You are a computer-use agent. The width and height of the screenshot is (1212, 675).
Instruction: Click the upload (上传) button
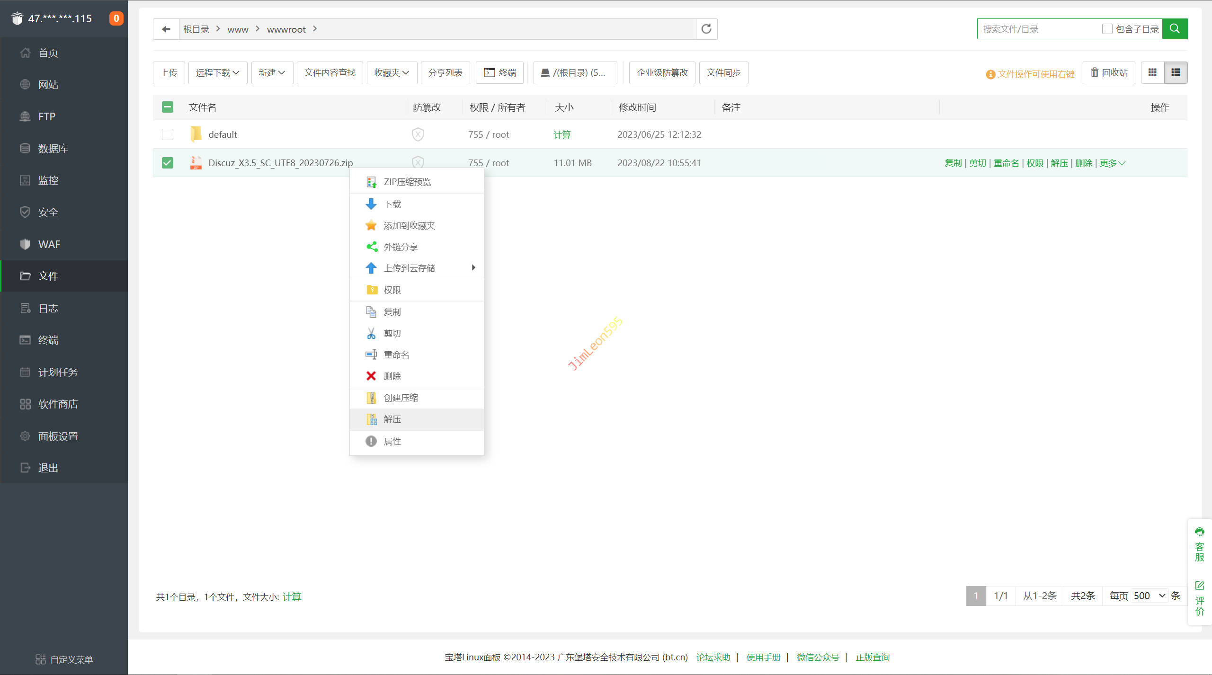pyautogui.click(x=169, y=72)
